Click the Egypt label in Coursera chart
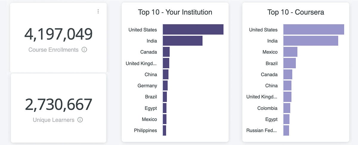 pyautogui.click(x=271, y=119)
